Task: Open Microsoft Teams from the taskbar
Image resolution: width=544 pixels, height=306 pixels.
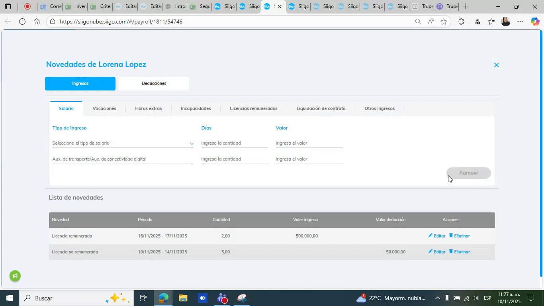Action: pyautogui.click(x=222, y=298)
